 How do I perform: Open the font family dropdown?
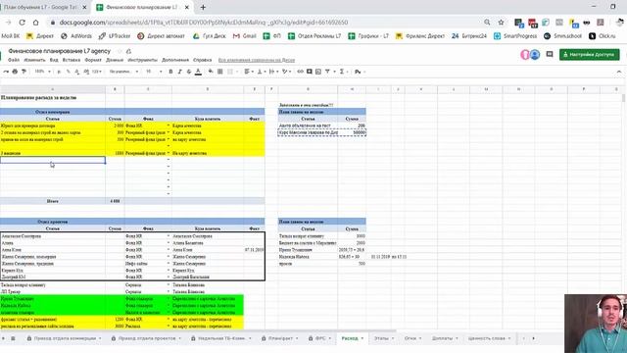pyautogui.click(x=124, y=72)
